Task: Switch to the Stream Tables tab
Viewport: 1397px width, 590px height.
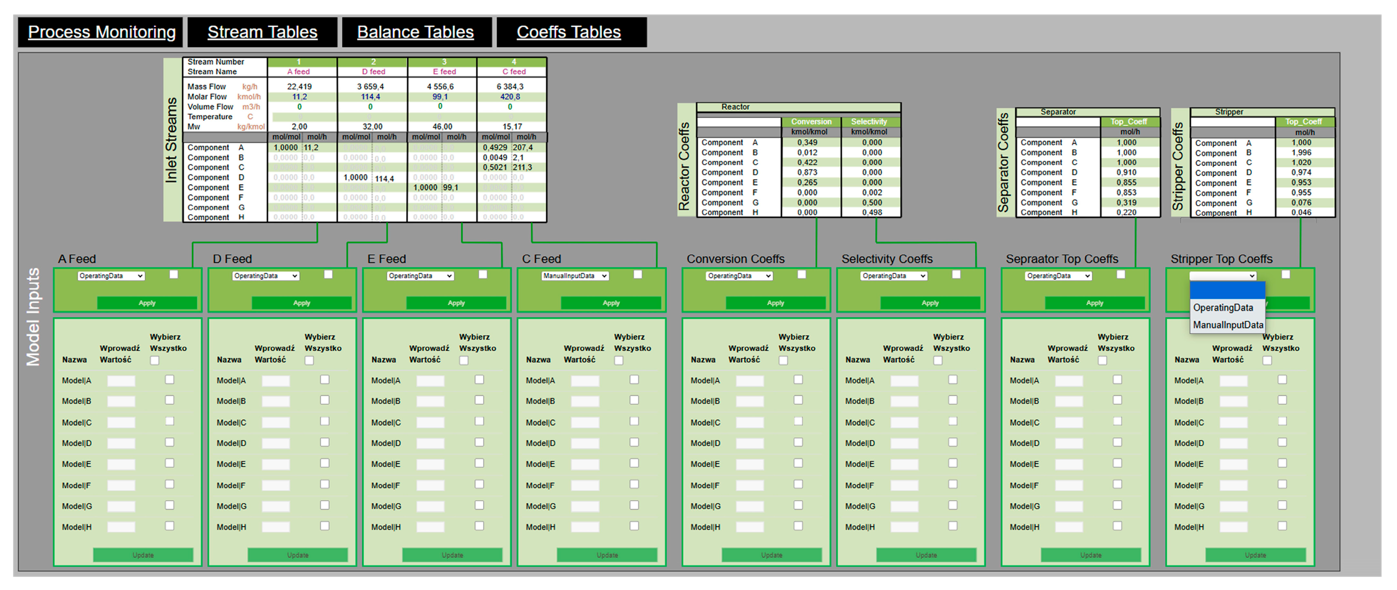Action: pyautogui.click(x=262, y=32)
